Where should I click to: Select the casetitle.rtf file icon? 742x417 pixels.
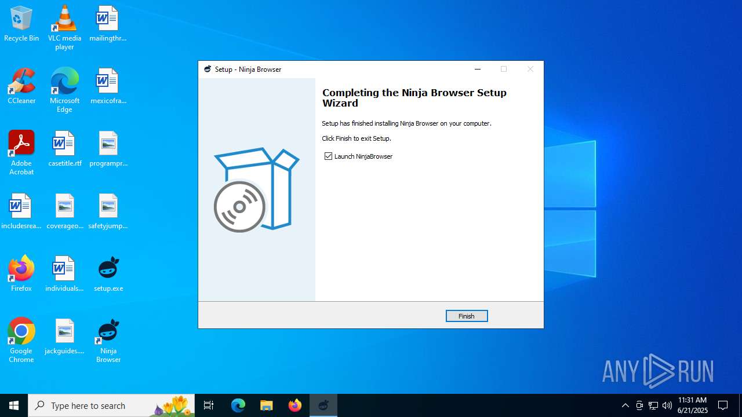coord(64,149)
